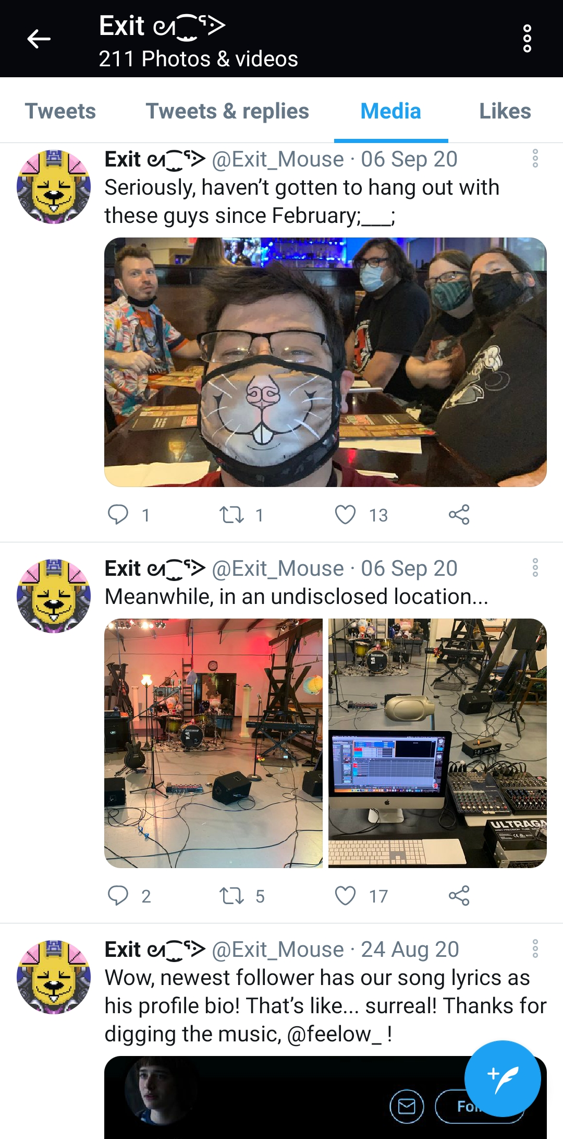The image size is (563, 1139).
Task: Compose a new tweet with floating button
Action: coord(503,1078)
